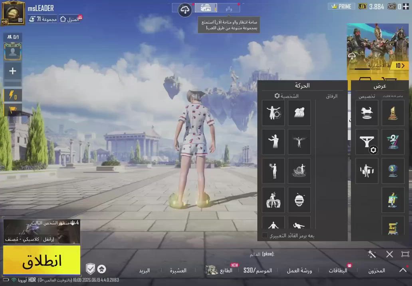Viewport: 412px width, 286px height.
Task: Select the figure with panels display item
Action: click(x=367, y=170)
